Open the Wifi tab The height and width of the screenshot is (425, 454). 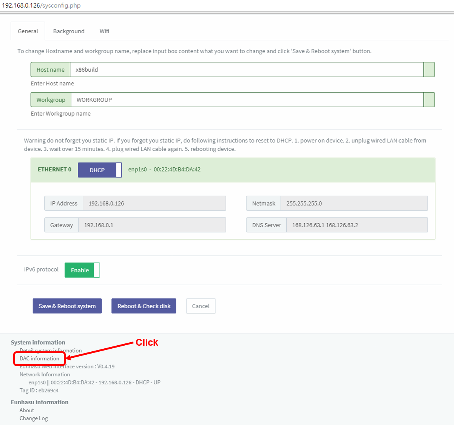104,31
